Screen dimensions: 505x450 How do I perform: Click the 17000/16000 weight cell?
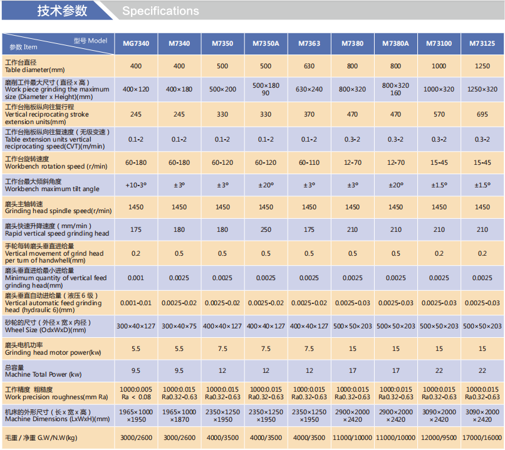click(482, 437)
